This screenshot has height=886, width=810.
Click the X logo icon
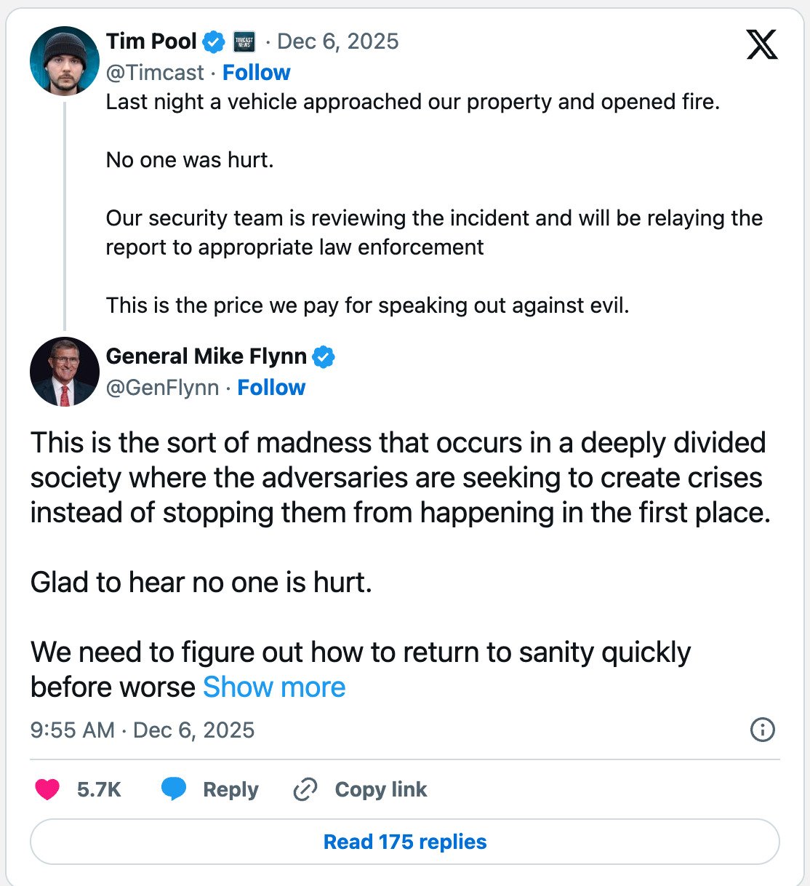pos(761,44)
